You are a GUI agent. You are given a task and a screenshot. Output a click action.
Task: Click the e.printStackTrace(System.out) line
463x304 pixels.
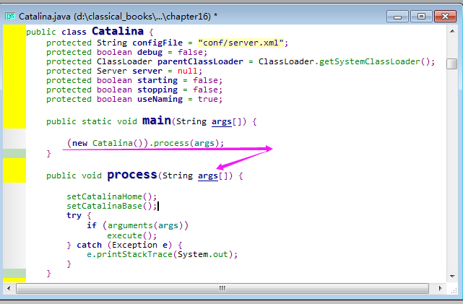162,254
